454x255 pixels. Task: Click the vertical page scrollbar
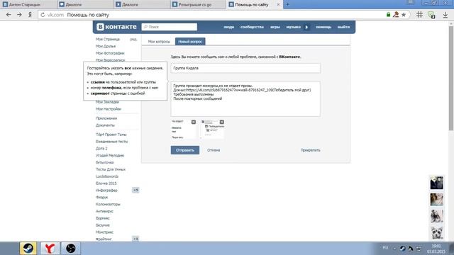click(451, 78)
